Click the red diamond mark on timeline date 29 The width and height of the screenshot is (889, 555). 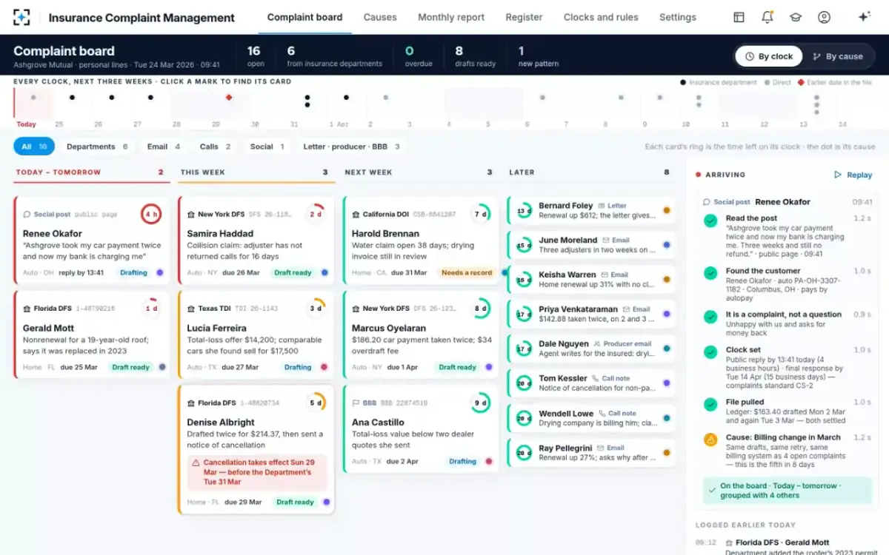pos(229,97)
